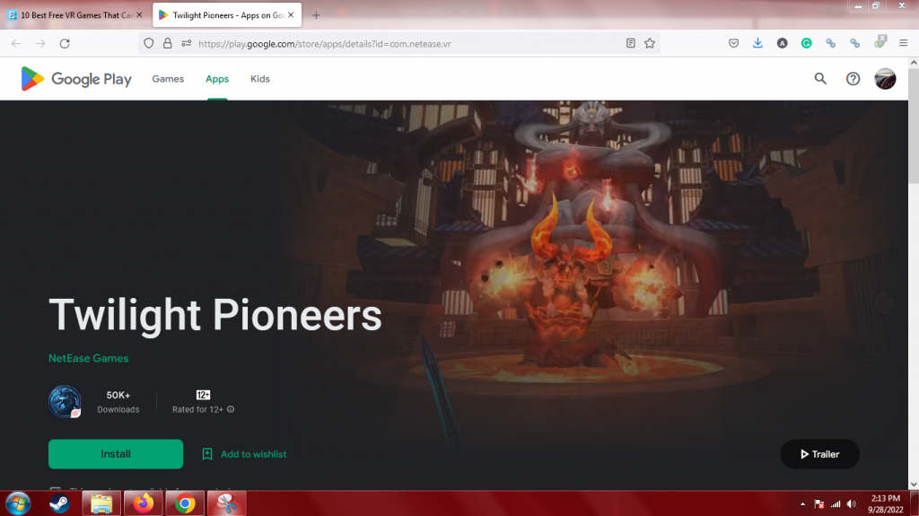Image resolution: width=919 pixels, height=516 pixels.
Task: Click the content rating info icon
Action: pos(231,409)
